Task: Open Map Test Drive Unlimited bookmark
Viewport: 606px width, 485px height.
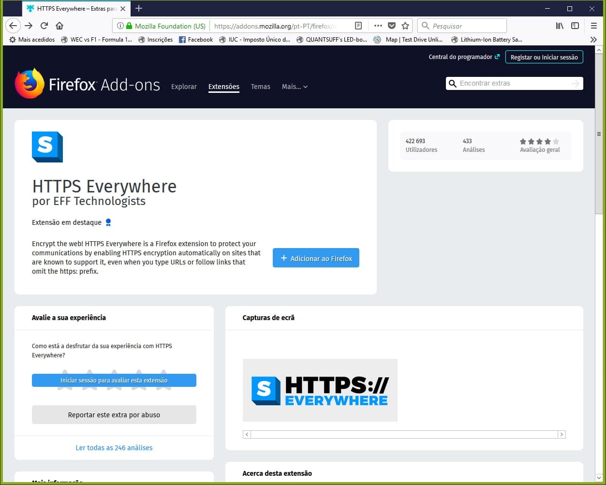Action: click(409, 40)
